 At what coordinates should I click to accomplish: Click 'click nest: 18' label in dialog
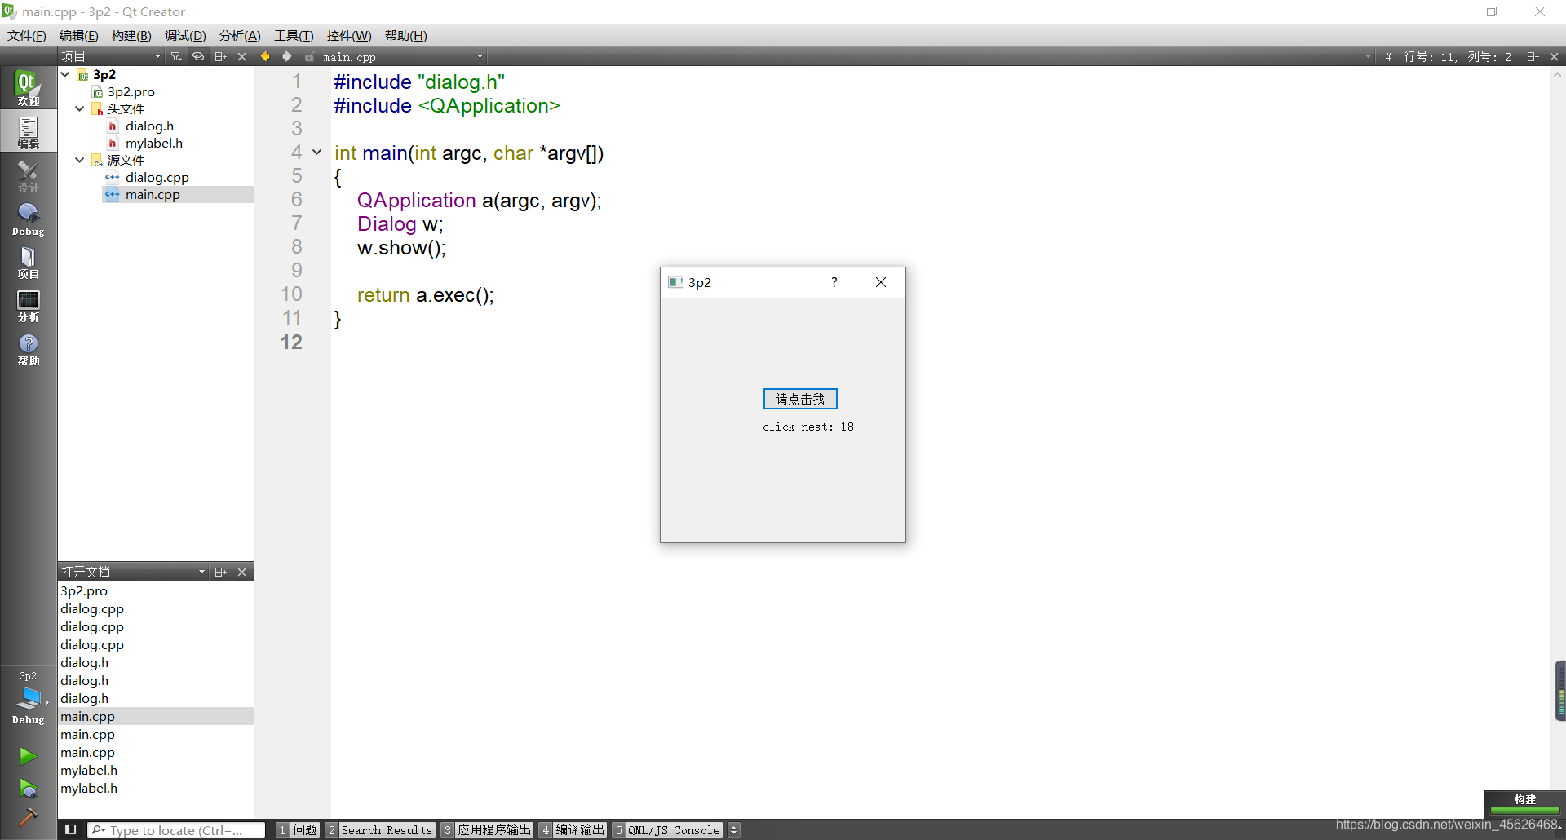[808, 427]
